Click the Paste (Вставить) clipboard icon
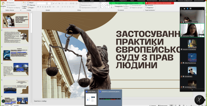 click(x=3, y=4)
